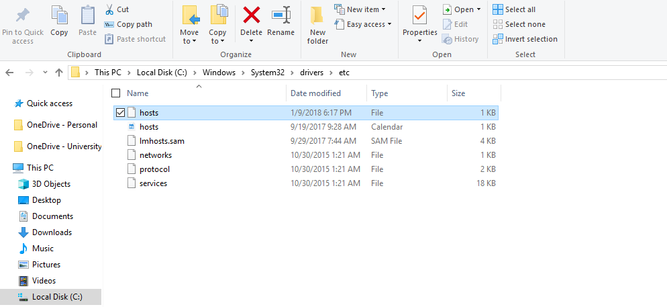Viewport: 667px width, 307px height.
Task: Select Downloads in the navigation pane
Action: click(x=52, y=232)
